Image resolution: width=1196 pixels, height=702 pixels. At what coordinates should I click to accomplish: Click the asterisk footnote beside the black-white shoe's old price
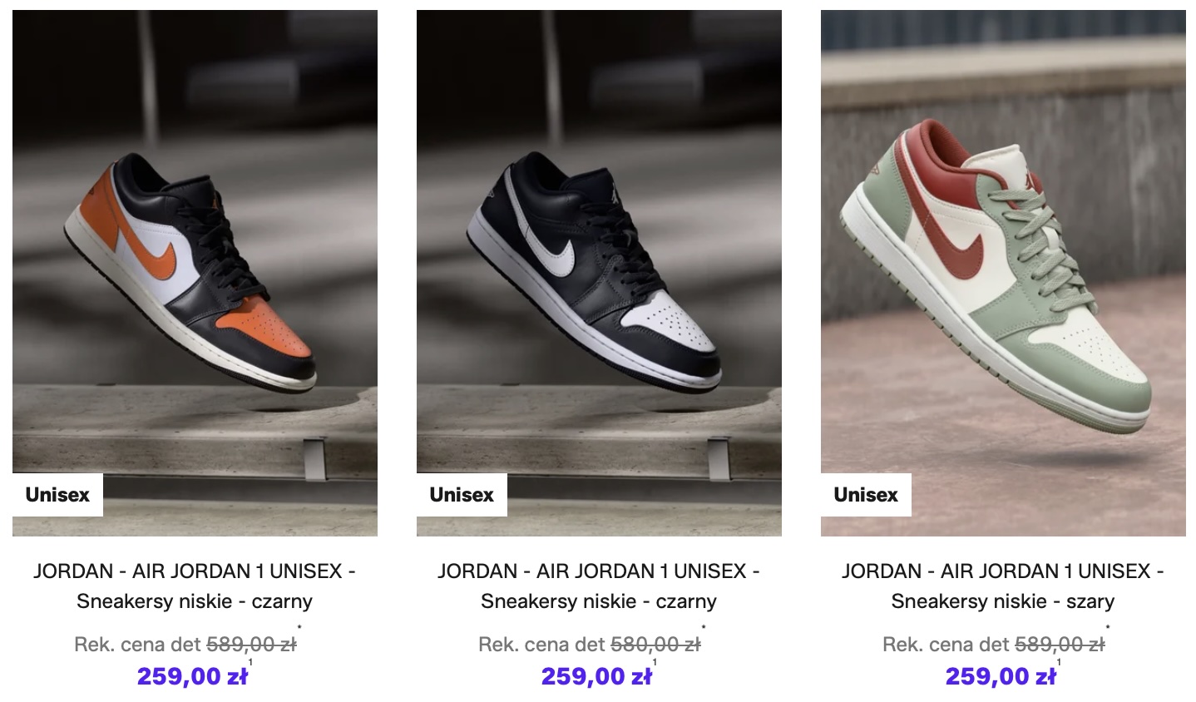tap(704, 629)
